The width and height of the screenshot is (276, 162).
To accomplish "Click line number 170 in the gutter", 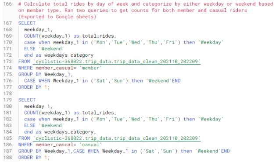I will pyautogui.click(x=7, y=42).
